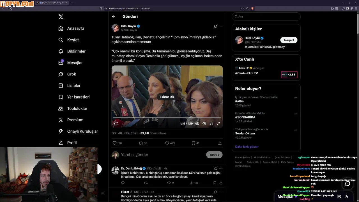
Task: Open the #Canlı - Ekol TV live stream
Action: (247, 73)
